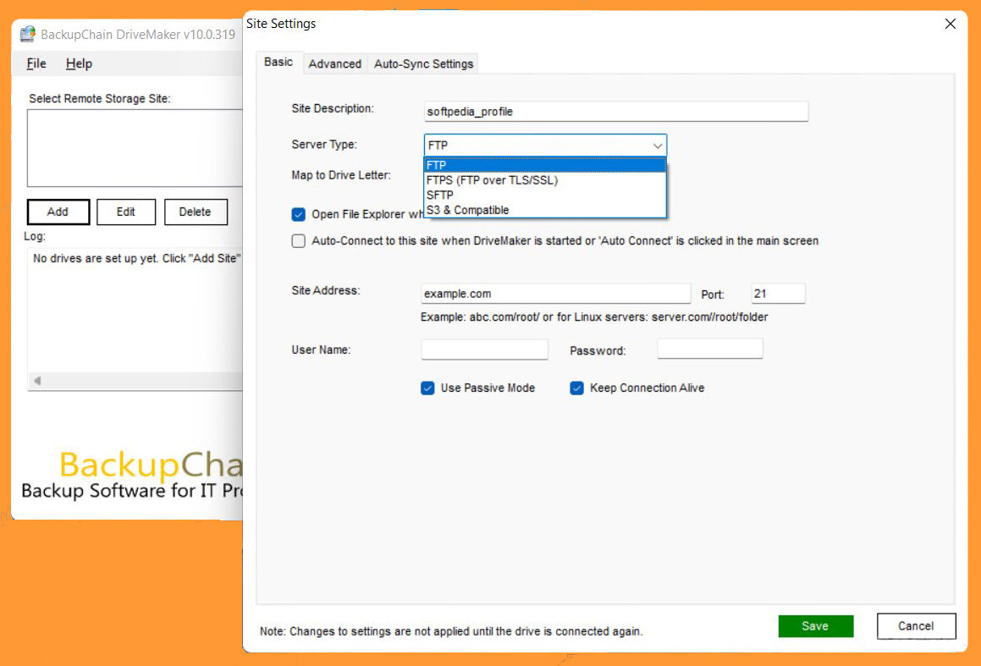Save the site settings
This screenshot has height=666, width=981.
815,626
